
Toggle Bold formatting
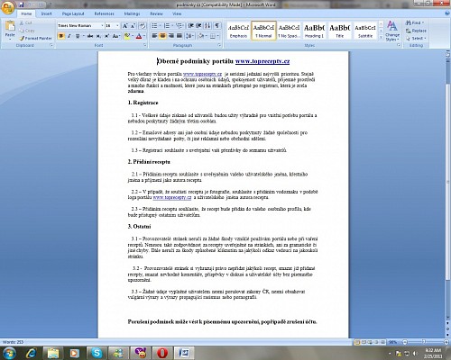click(61, 36)
